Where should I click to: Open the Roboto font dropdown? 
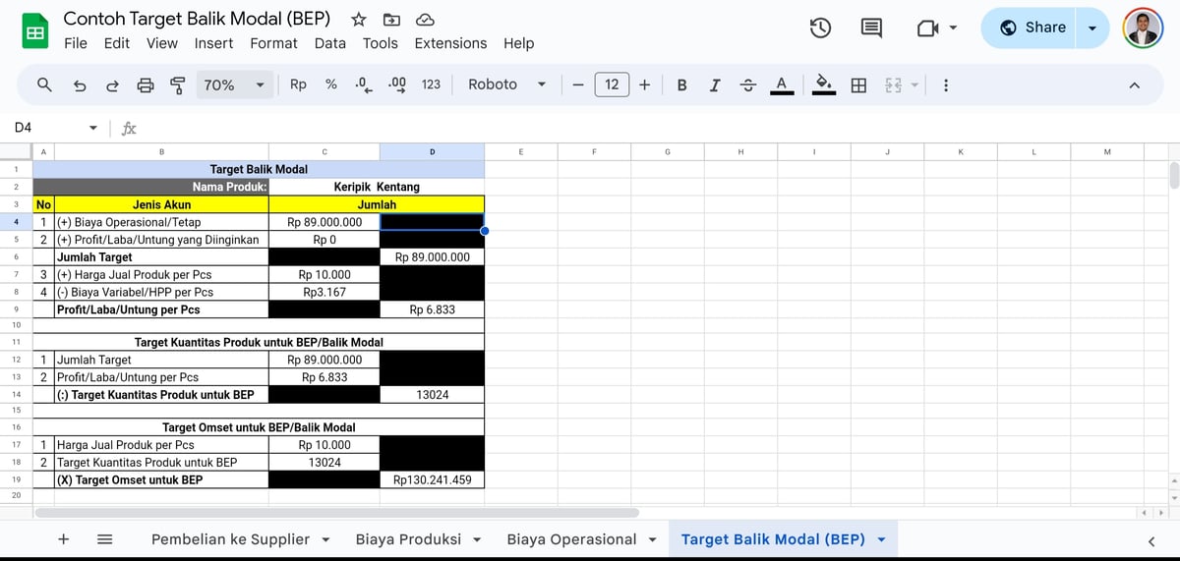click(506, 84)
